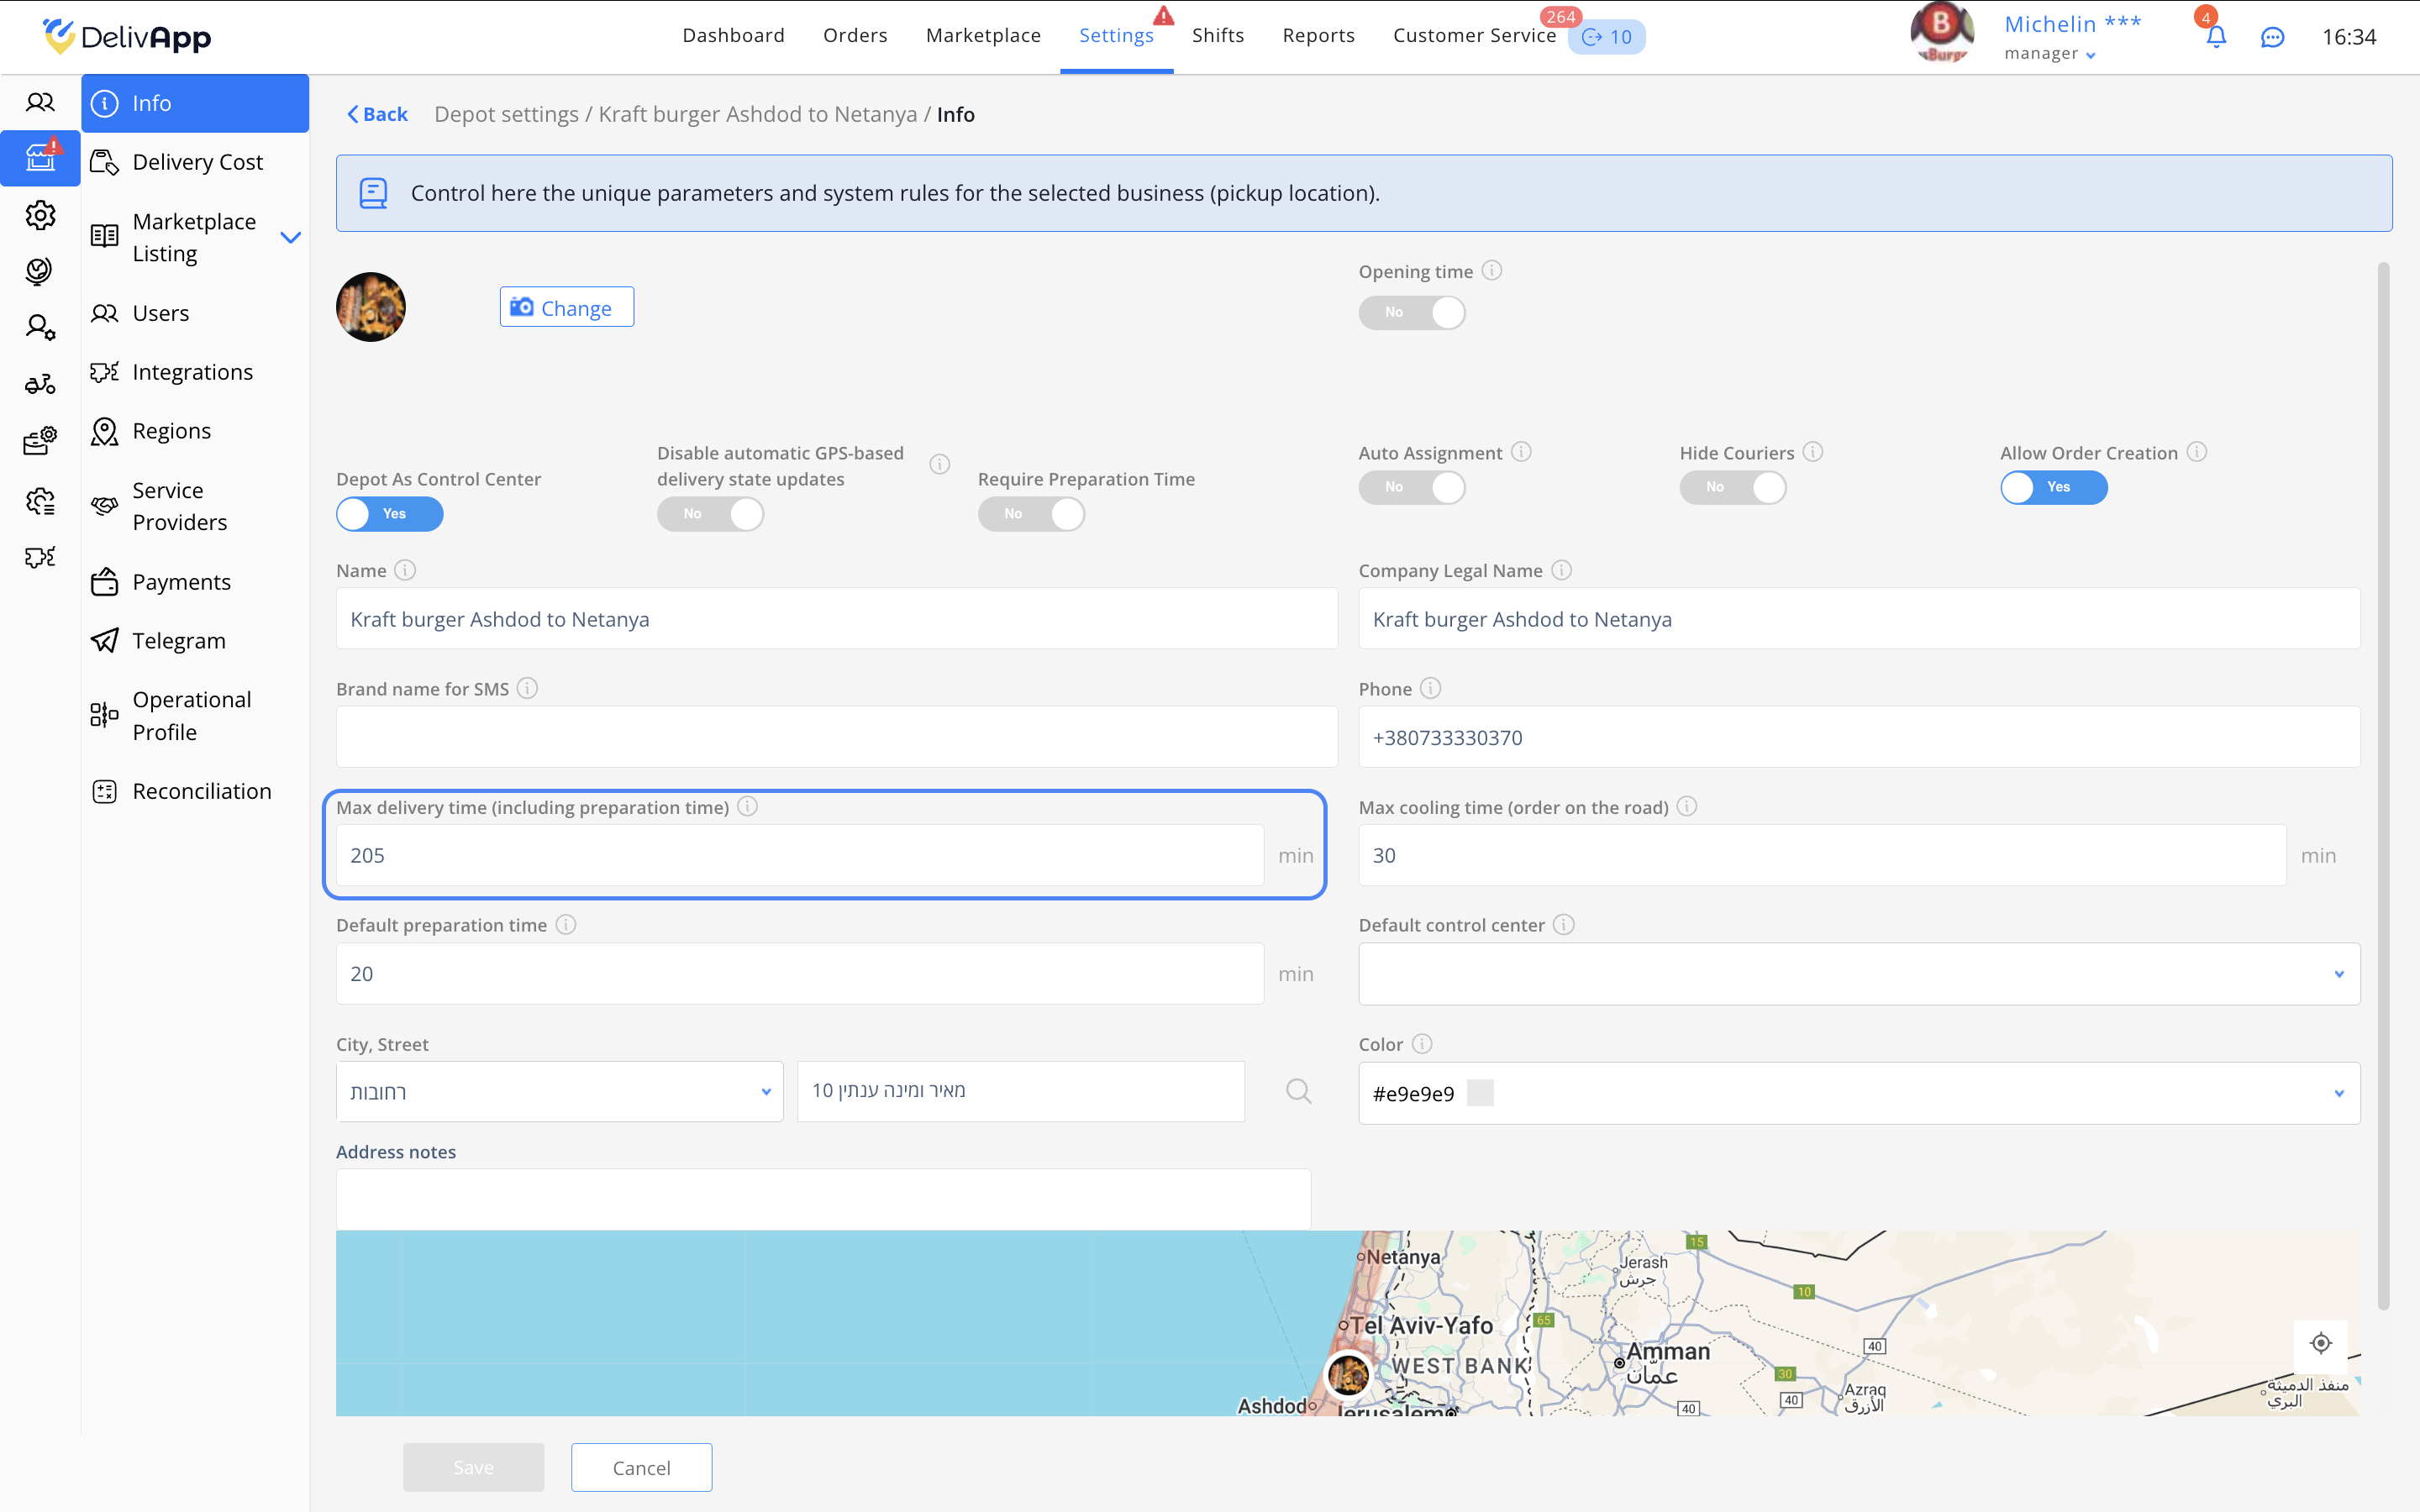Turn off the Allow Order Creation toggle
The image size is (2420, 1512).
click(x=2053, y=488)
